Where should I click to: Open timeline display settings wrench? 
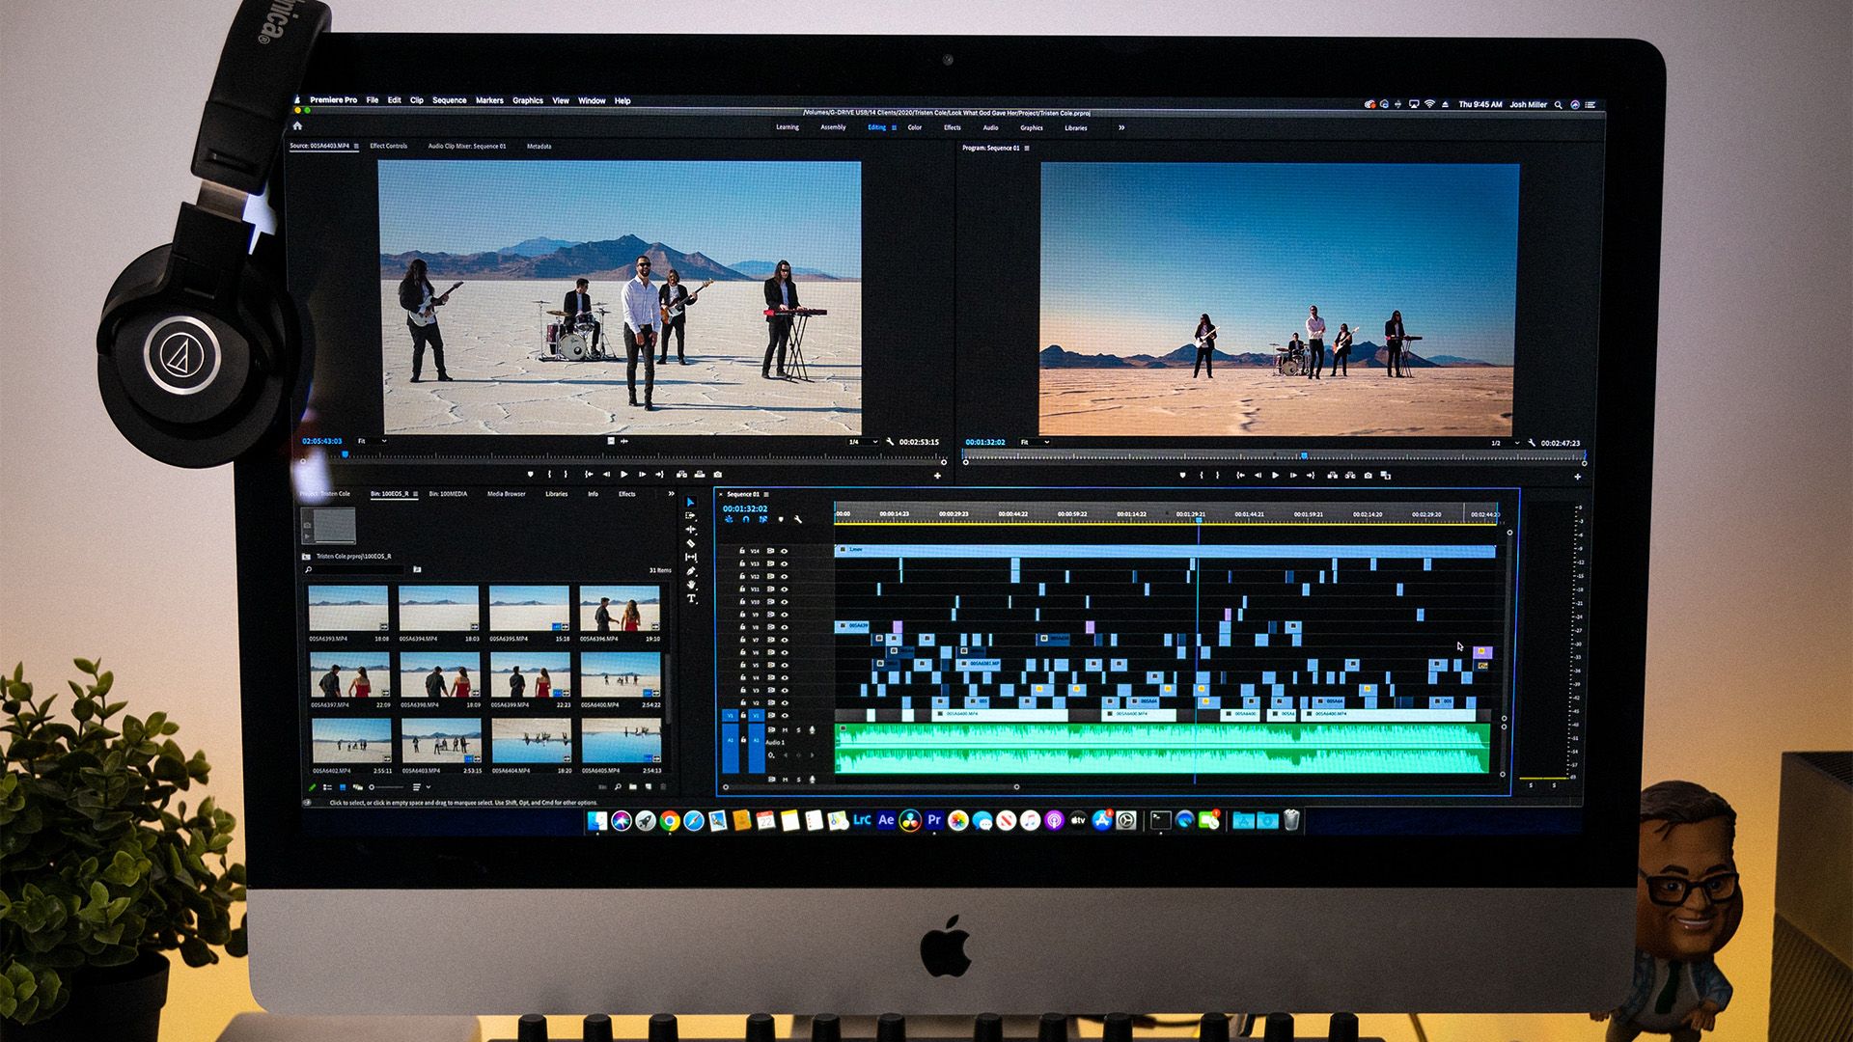click(x=798, y=519)
